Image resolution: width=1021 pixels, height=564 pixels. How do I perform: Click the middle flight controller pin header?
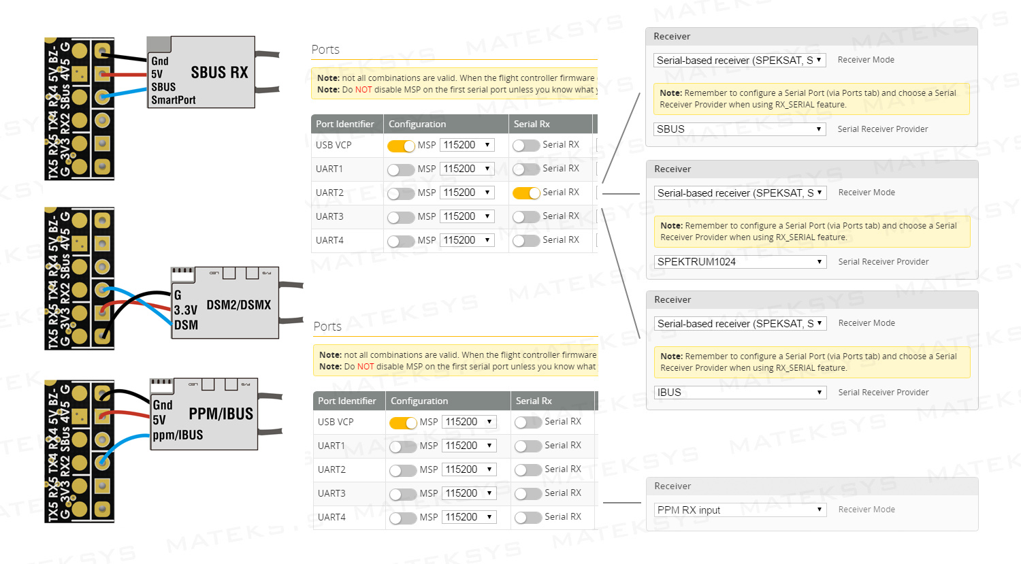[79, 279]
